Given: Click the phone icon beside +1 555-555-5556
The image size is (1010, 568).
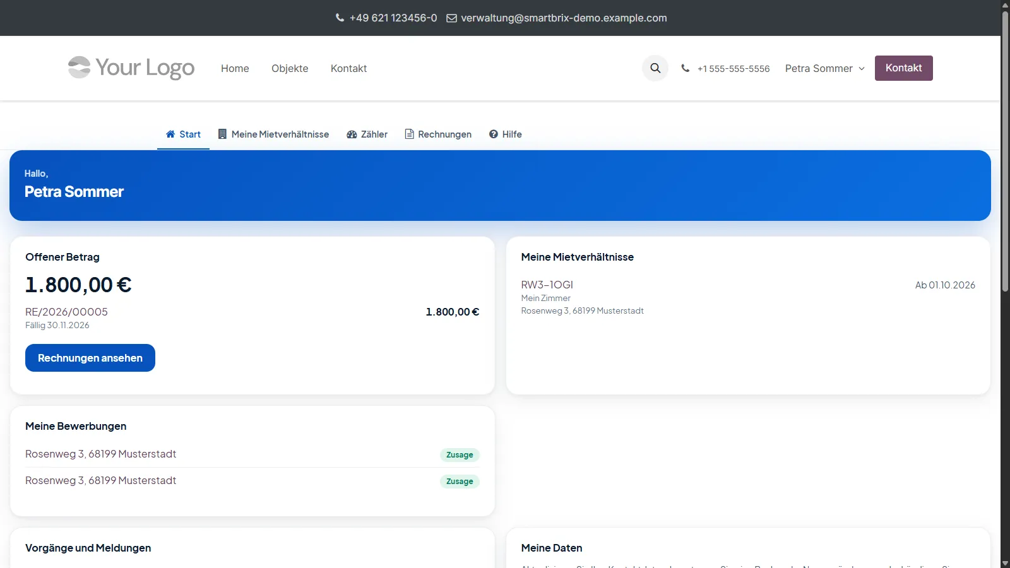Looking at the screenshot, I should pyautogui.click(x=686, y=68).
